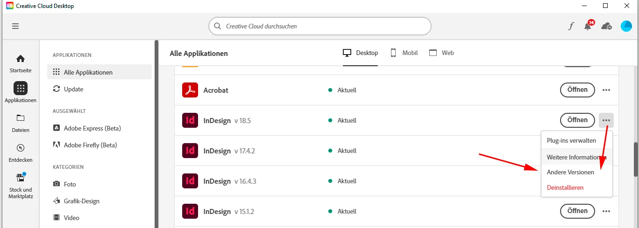Click the Grafik-Design pen icon
This screenshot has width=639, height=228.
pyautogui.click(x=57, y=201)
